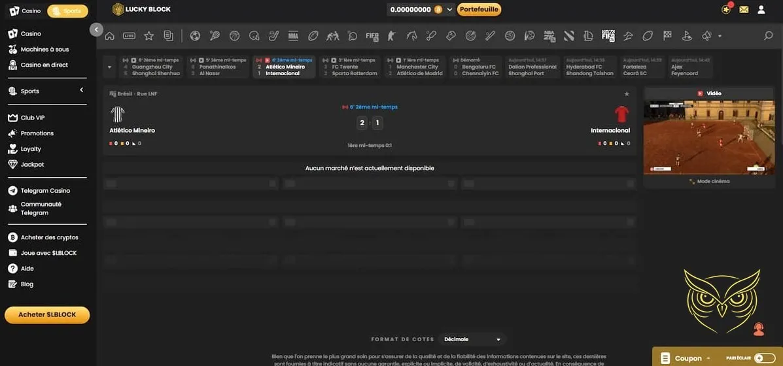Screen dimensions: 783x366
Task: Select the golf flag icon
Action: pos(687,36)
